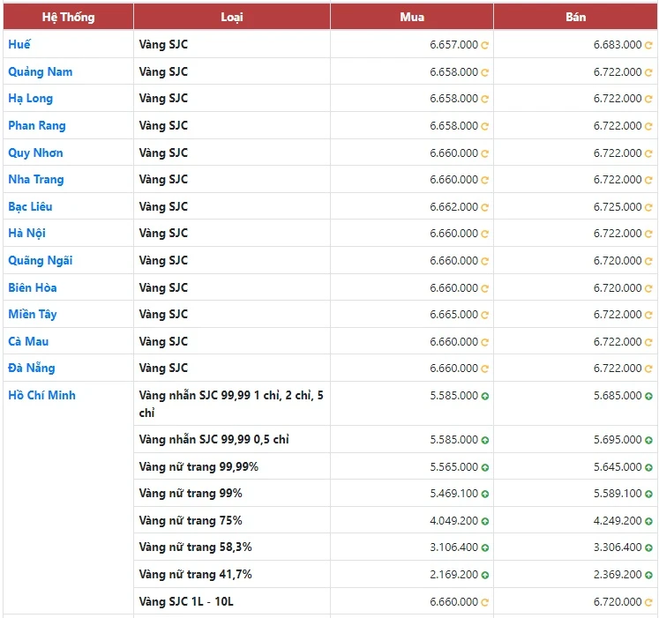Click the green up icon next to 5.695.000

click(x=649, y=440)
